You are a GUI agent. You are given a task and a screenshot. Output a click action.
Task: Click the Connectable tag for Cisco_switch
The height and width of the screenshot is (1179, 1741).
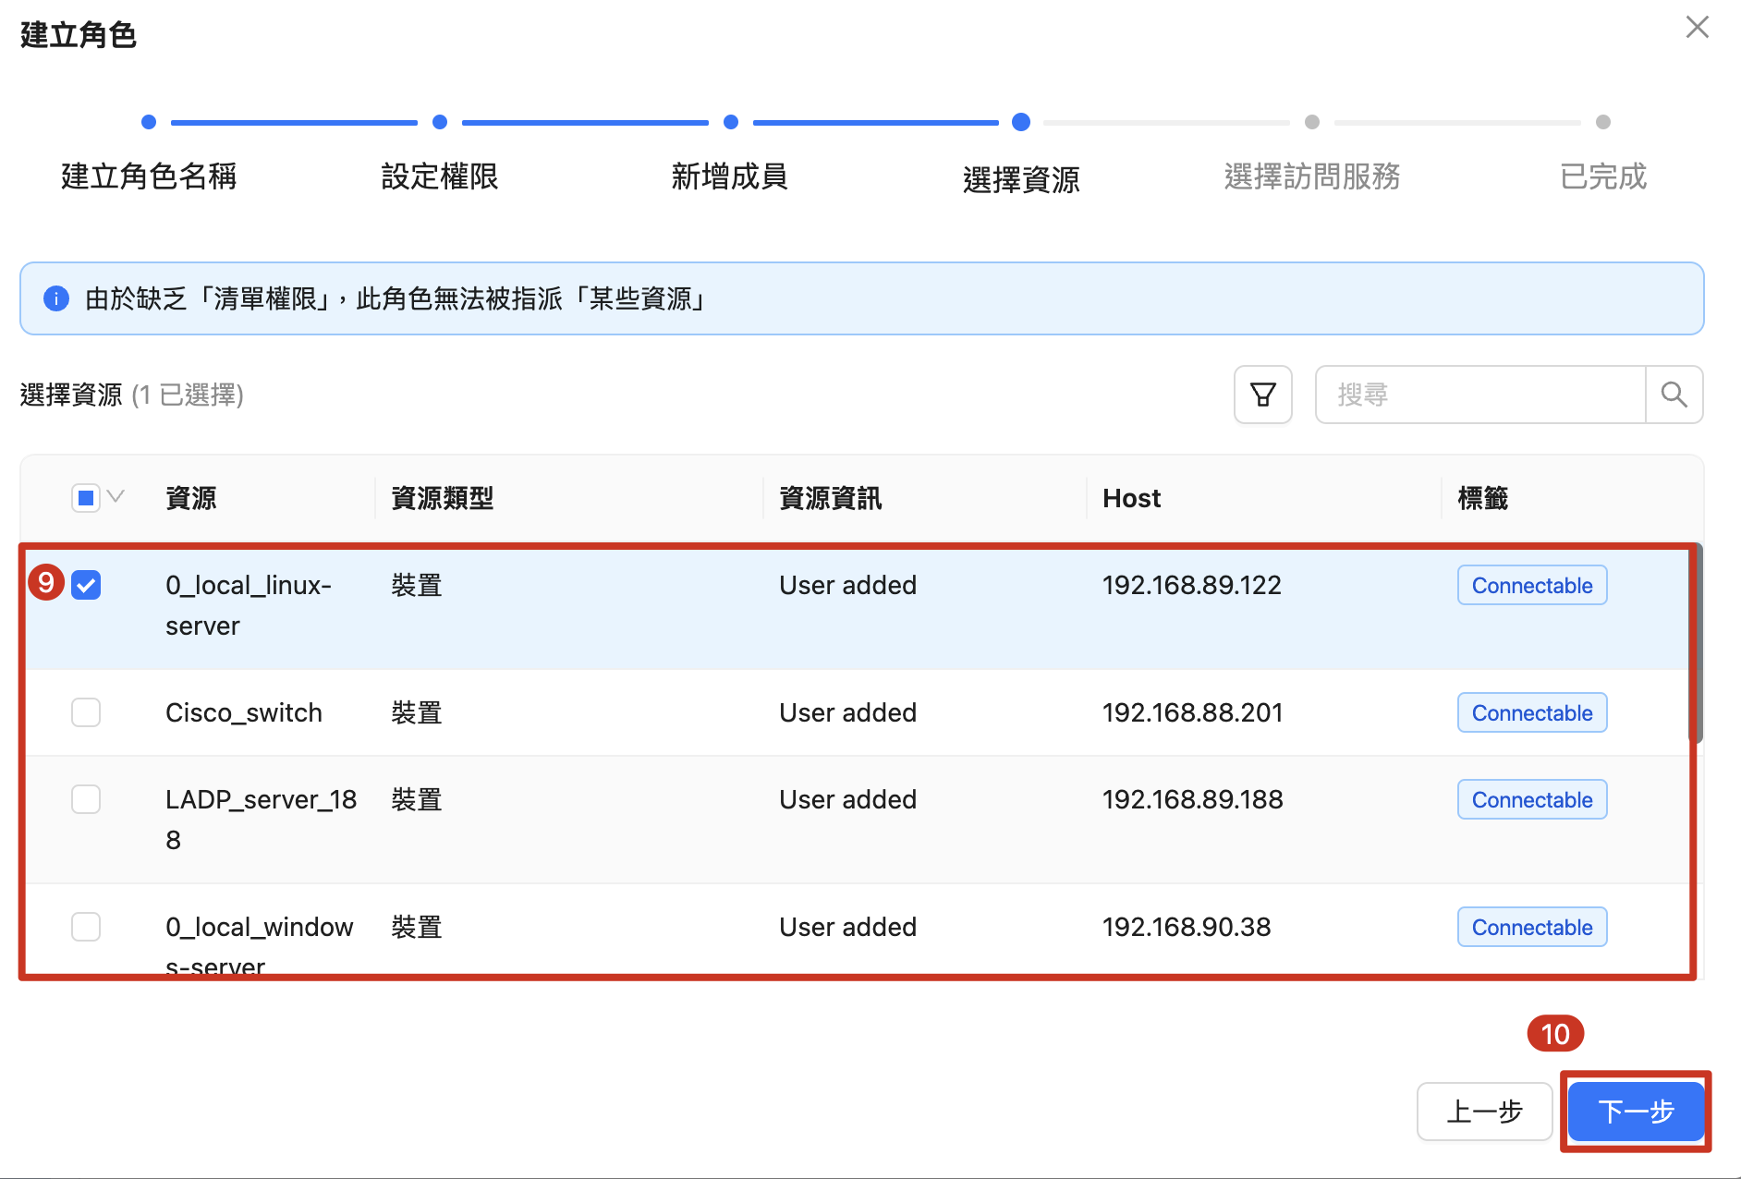(1531, 712)
